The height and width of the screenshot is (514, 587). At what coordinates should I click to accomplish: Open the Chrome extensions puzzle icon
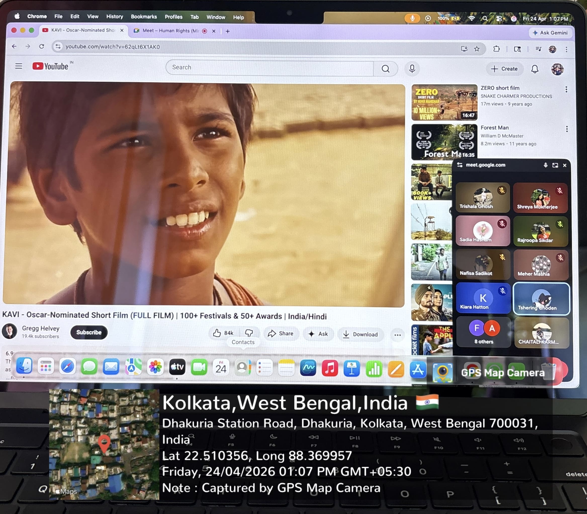tap(496, 49)
